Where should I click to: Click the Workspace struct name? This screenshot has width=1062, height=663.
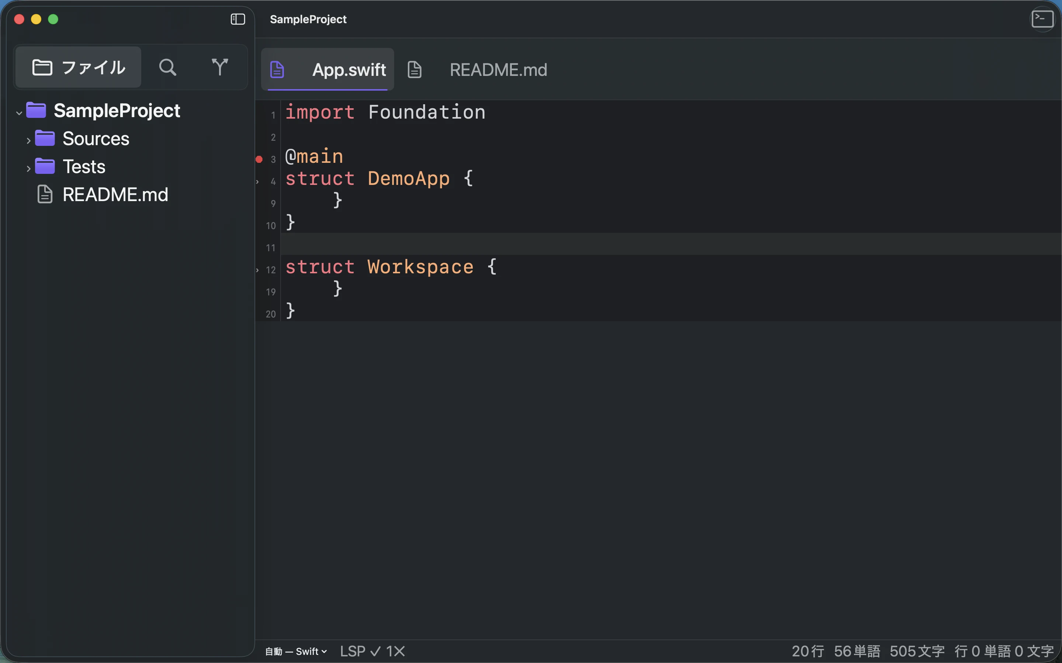click(420, 267)
